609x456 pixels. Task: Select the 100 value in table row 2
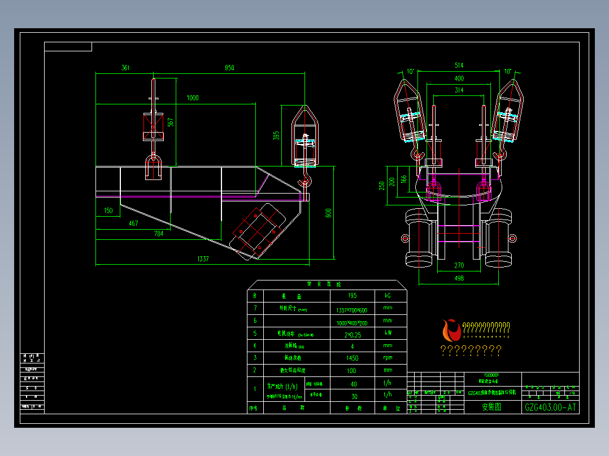pyautogui.click(x=351, y=371)
